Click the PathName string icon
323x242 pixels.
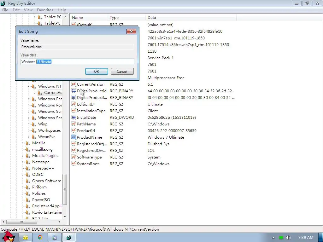pyautogui.click(x=74, y=124)
